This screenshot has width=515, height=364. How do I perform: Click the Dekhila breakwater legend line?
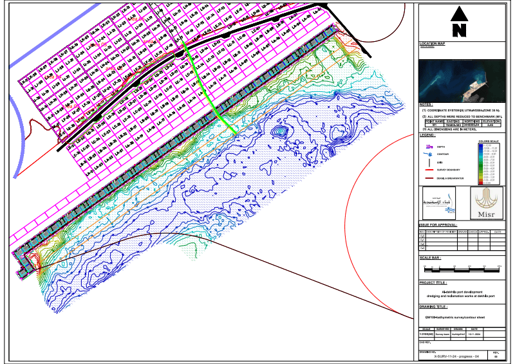click(428, 177)
